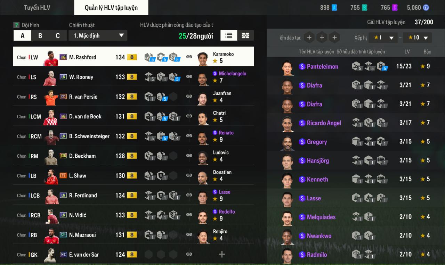The image size is (445, 265).
Task: Click the blue coin currency icon
Action: [x=426, y=8]
